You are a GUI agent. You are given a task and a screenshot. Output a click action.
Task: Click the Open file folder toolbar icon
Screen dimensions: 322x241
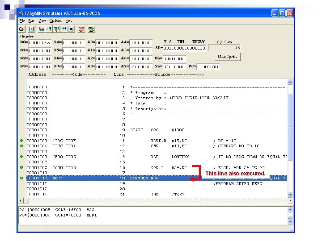click(21, 29)
